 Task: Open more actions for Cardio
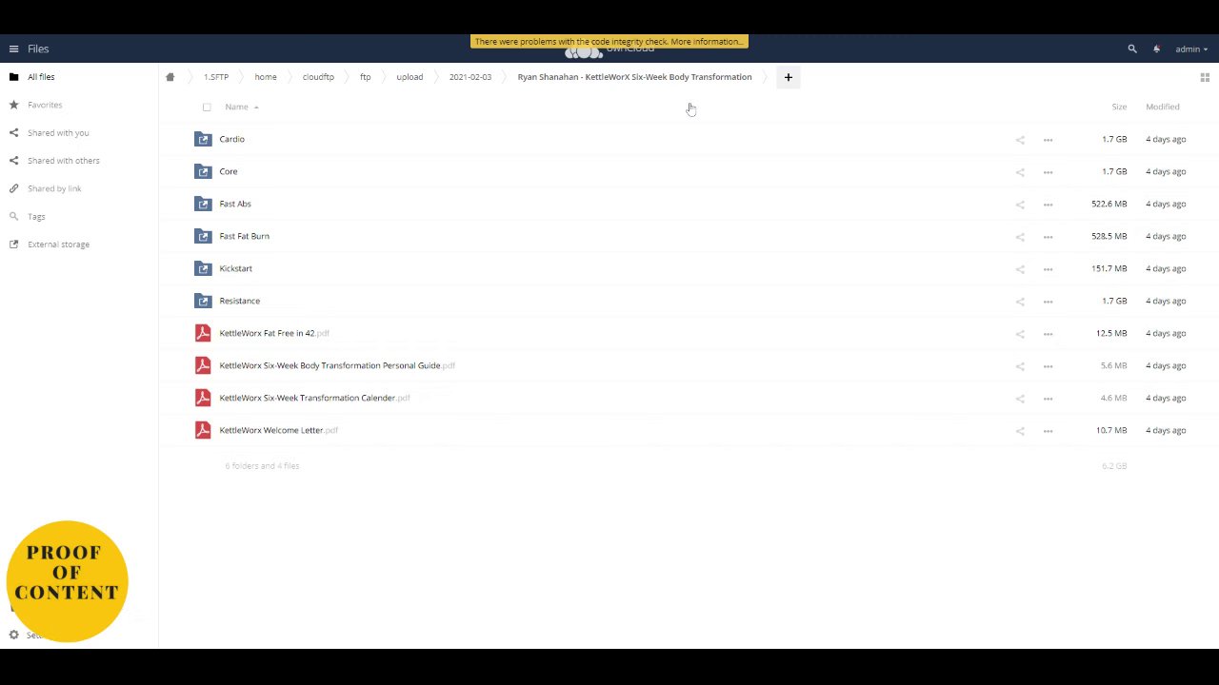pyautogui.click(x=1048, y=140)
